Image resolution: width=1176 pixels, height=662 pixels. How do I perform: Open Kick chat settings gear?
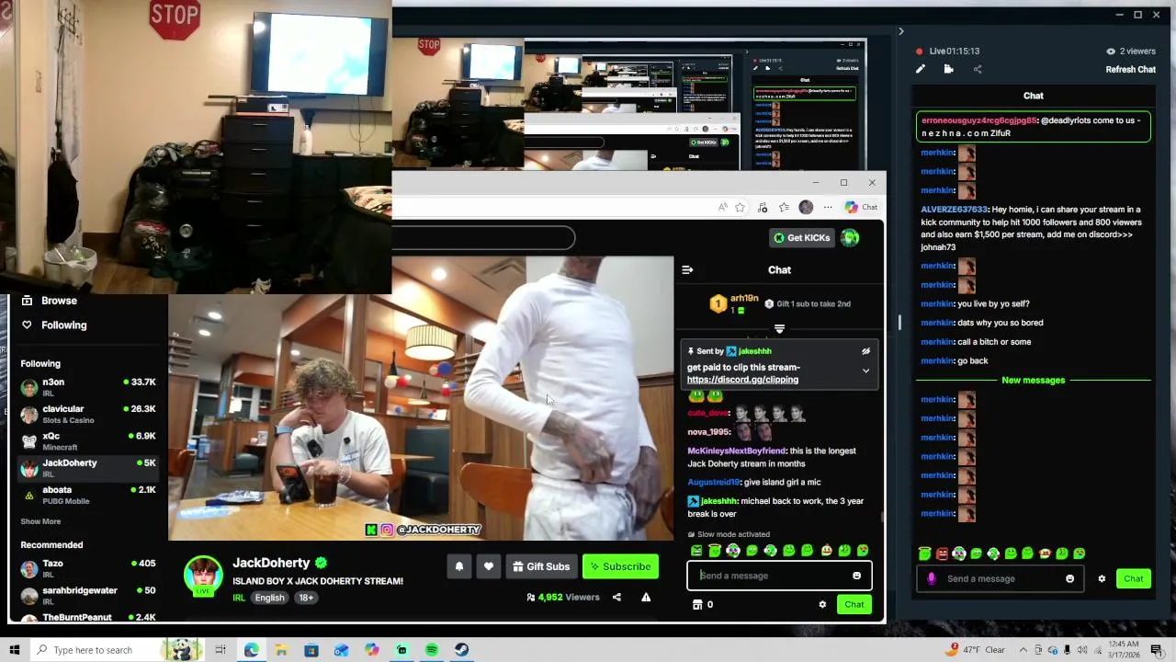[822, 604]
